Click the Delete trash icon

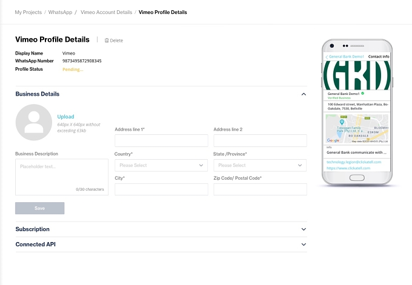(107, 41)
